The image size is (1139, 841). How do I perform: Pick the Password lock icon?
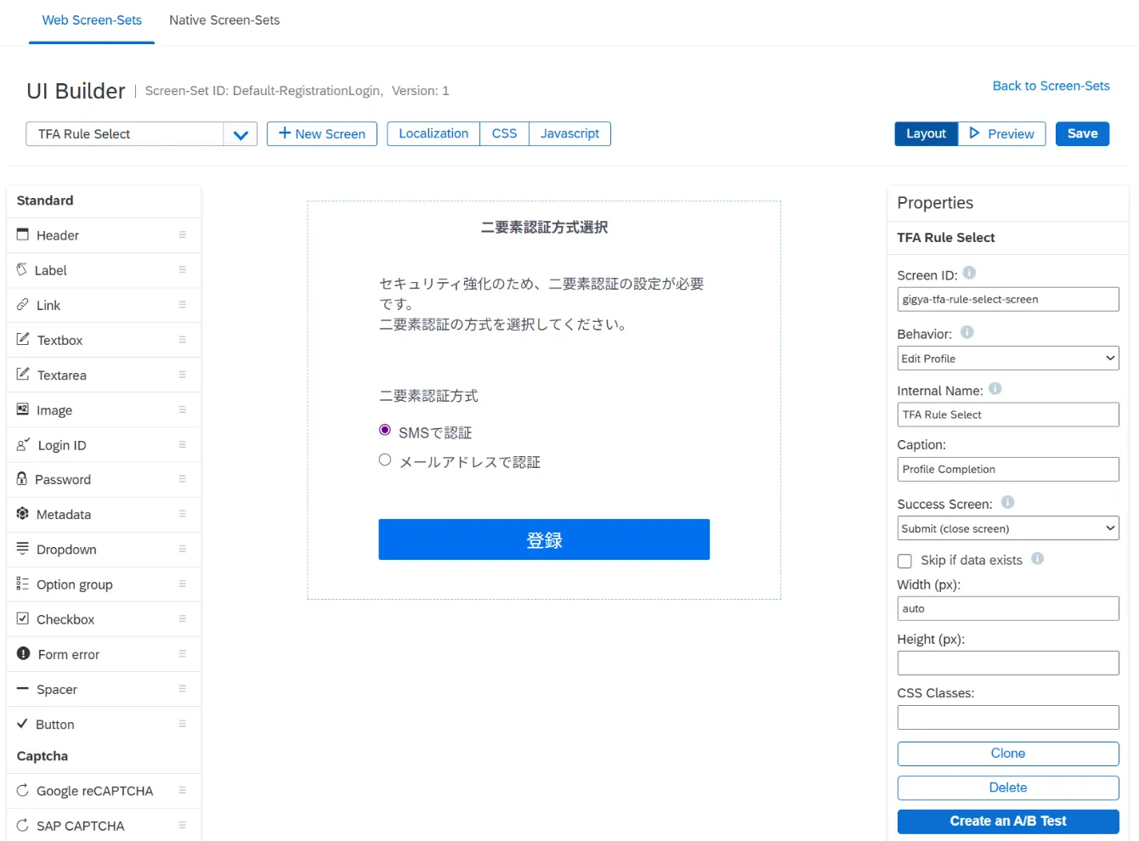point(22,479)
